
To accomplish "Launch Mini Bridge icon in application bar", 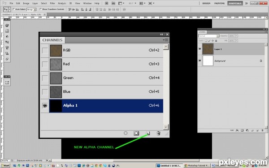I will [x=113, y=3].
